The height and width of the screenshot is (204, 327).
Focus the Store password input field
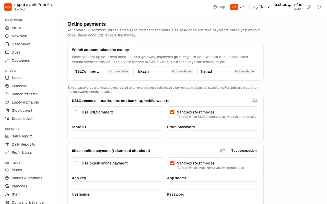213,134
